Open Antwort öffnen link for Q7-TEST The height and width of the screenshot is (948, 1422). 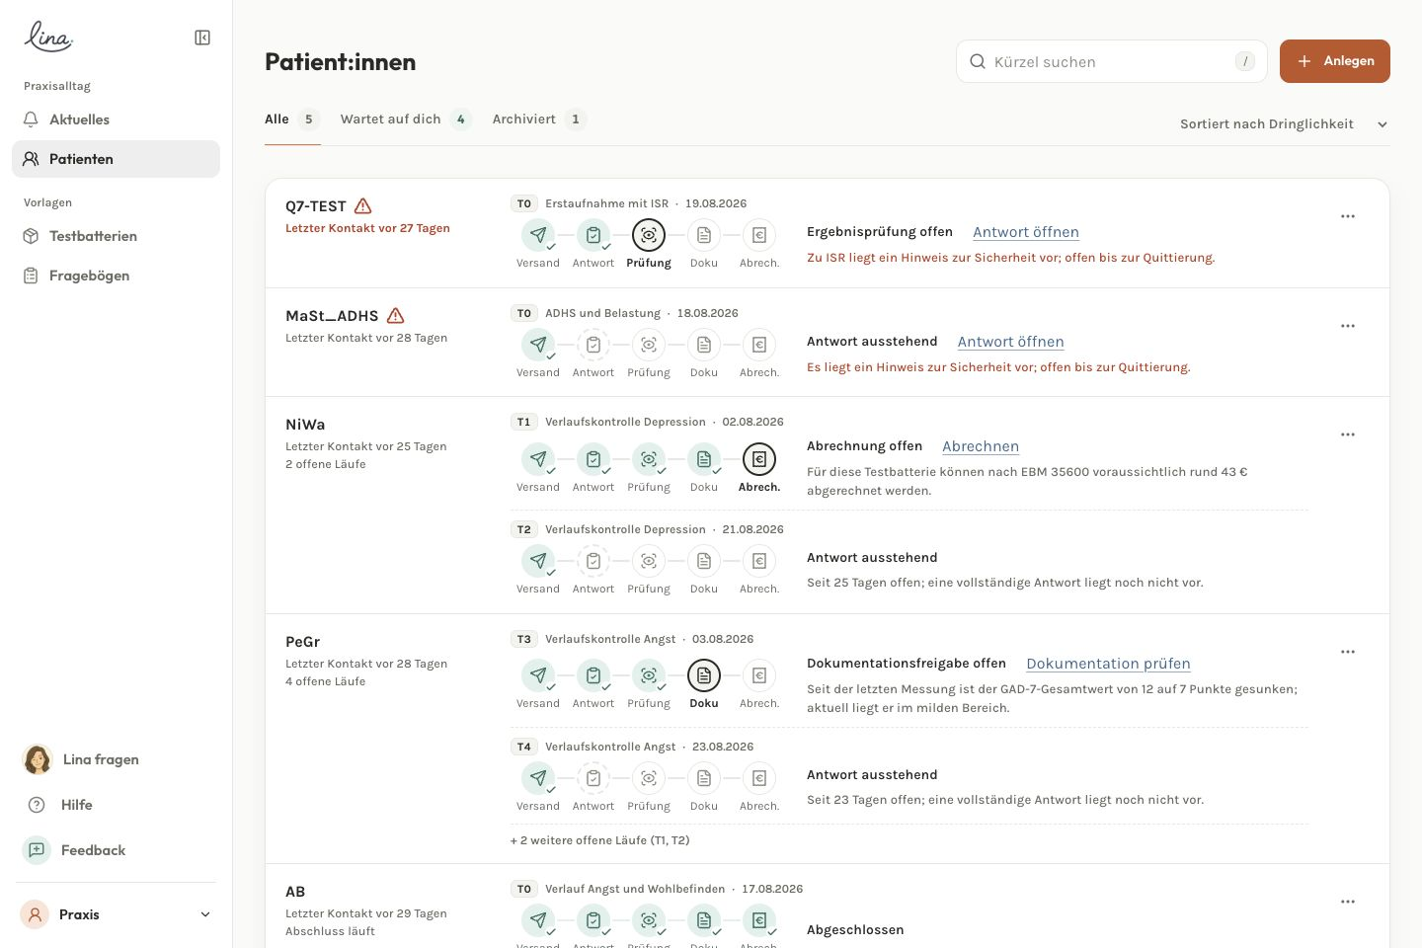point(1026,232)
